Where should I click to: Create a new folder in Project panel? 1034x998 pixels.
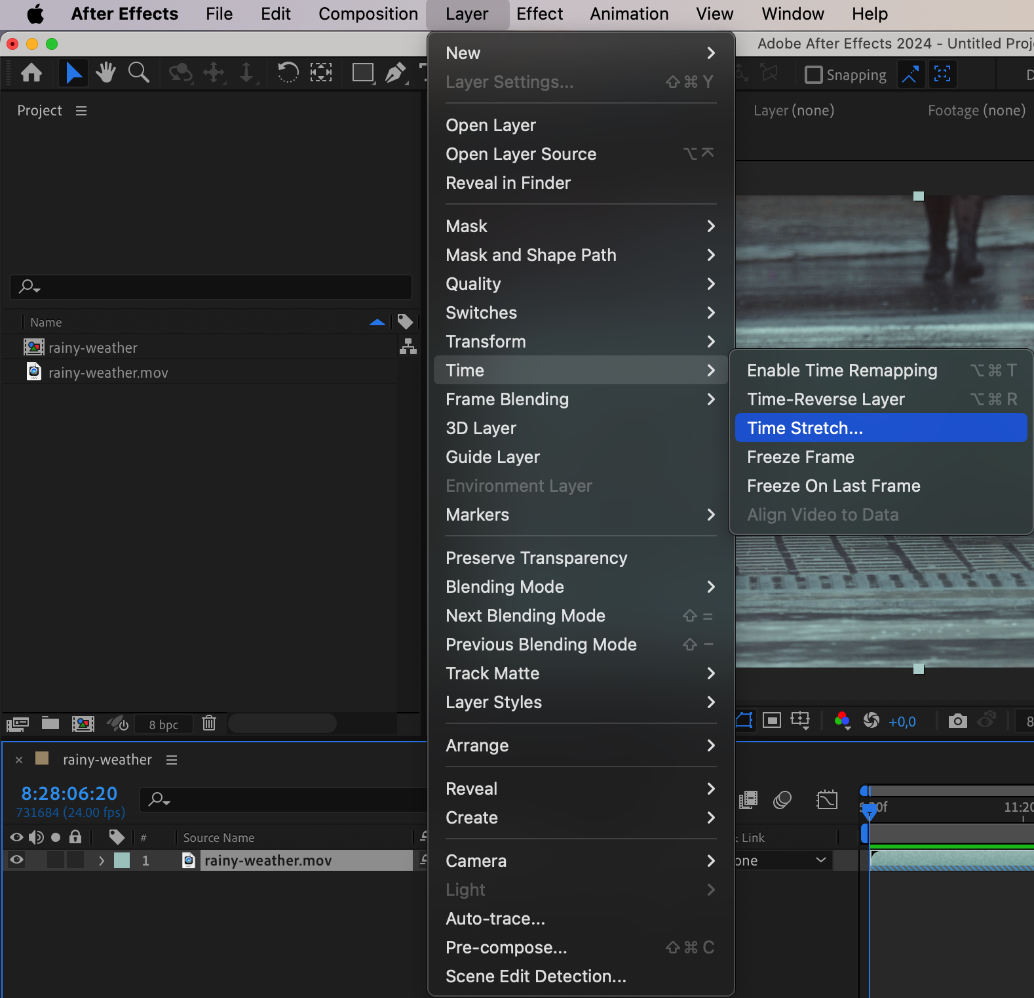50,723
